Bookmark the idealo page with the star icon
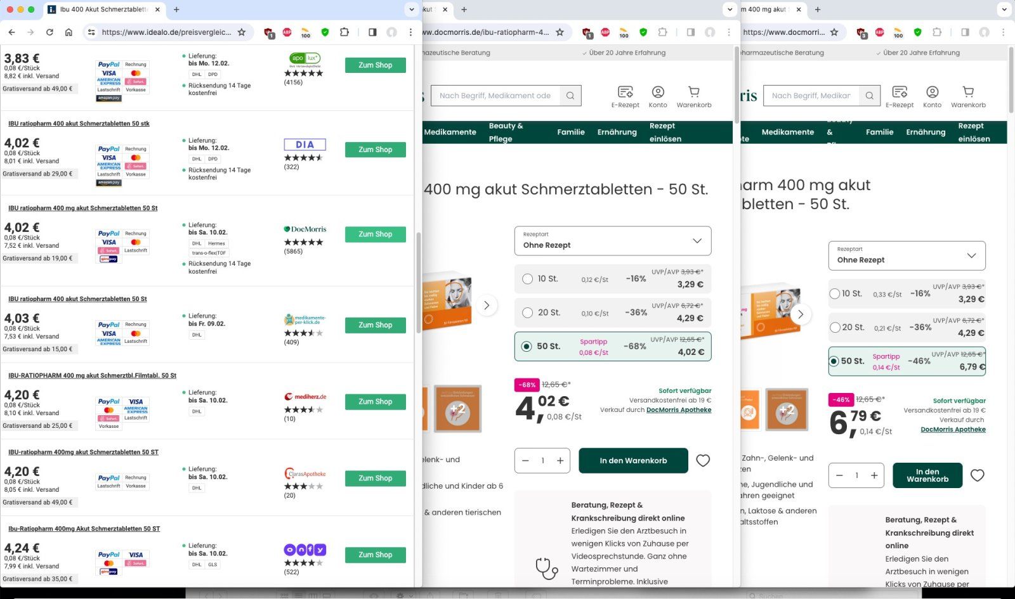This screenshot has width=1015, height=599. [241, 32]
